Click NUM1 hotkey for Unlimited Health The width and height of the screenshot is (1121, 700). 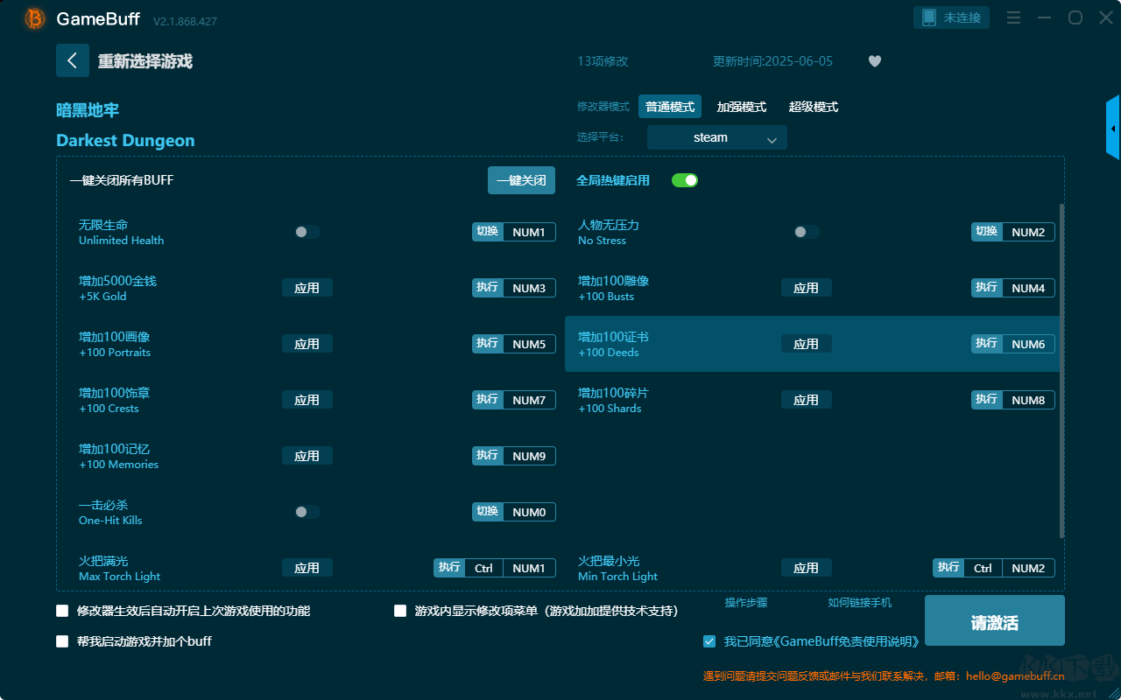(529, 232)
